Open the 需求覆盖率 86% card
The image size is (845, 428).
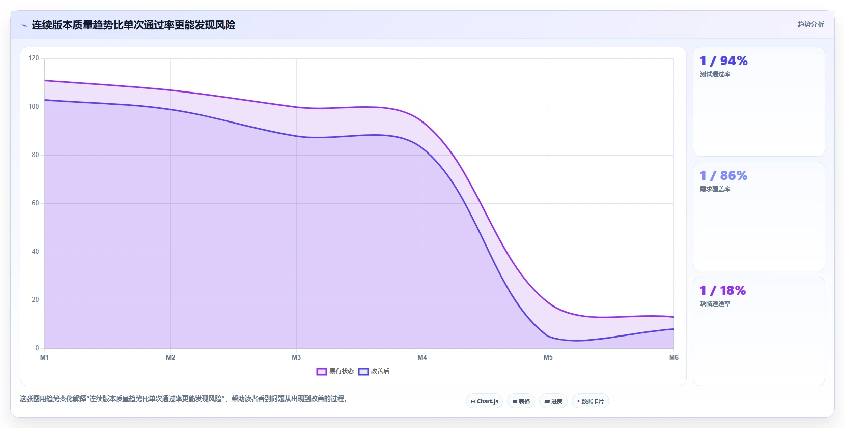point(758,217)
